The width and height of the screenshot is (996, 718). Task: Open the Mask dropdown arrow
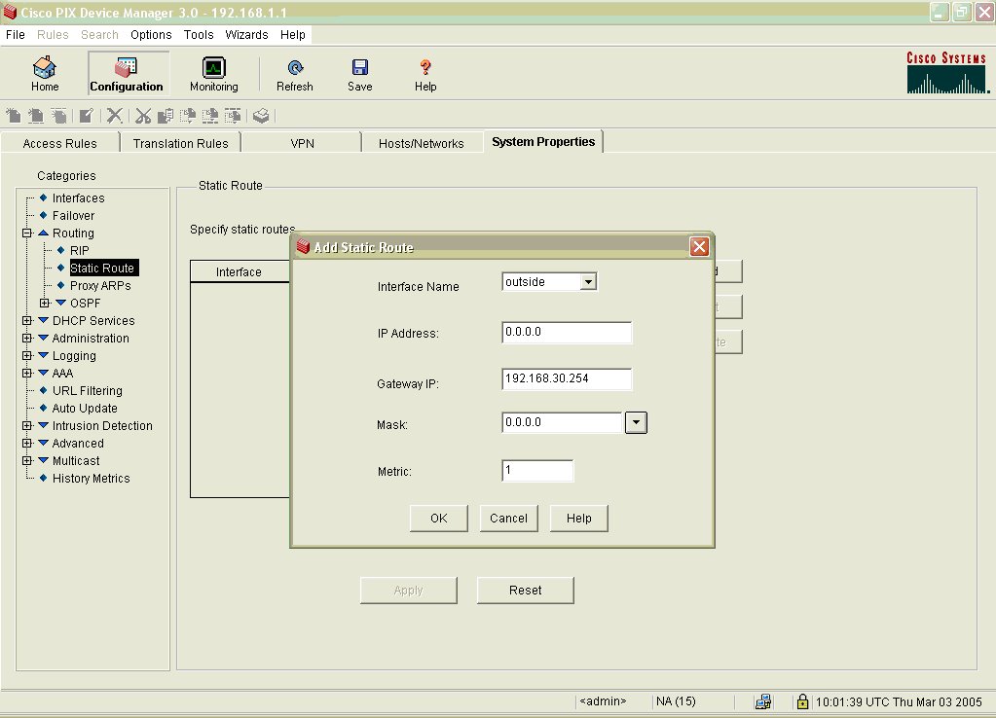(636, 422)
